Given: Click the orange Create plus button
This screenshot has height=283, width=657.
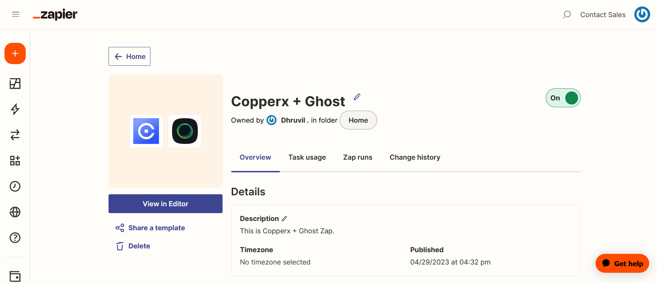Looking at the screenshot, I should pyautogui.click(x=15, y=53).
